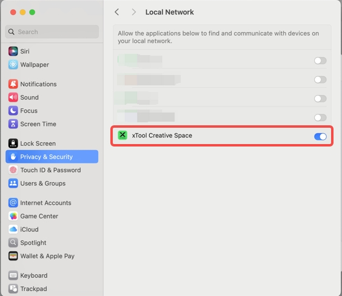The width and height of the screenshot is (342, 296).
Task: Click the xTool Creative Space app icon
Action: click(x=122, y=135)
